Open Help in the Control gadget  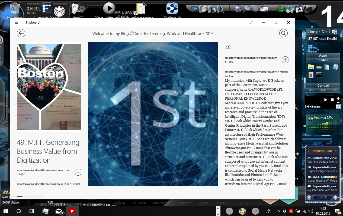(x=334, y=90)
